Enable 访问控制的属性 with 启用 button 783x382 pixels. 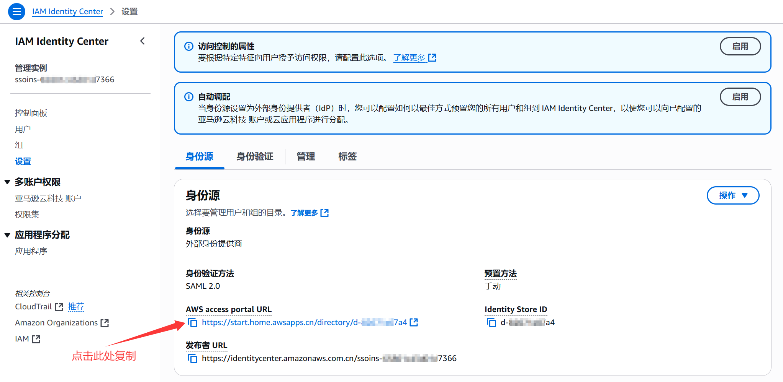(740, 46)
